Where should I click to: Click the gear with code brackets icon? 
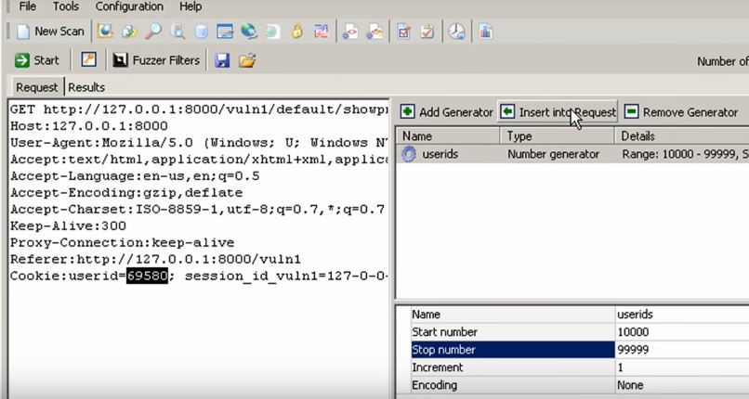click(350, 32)
